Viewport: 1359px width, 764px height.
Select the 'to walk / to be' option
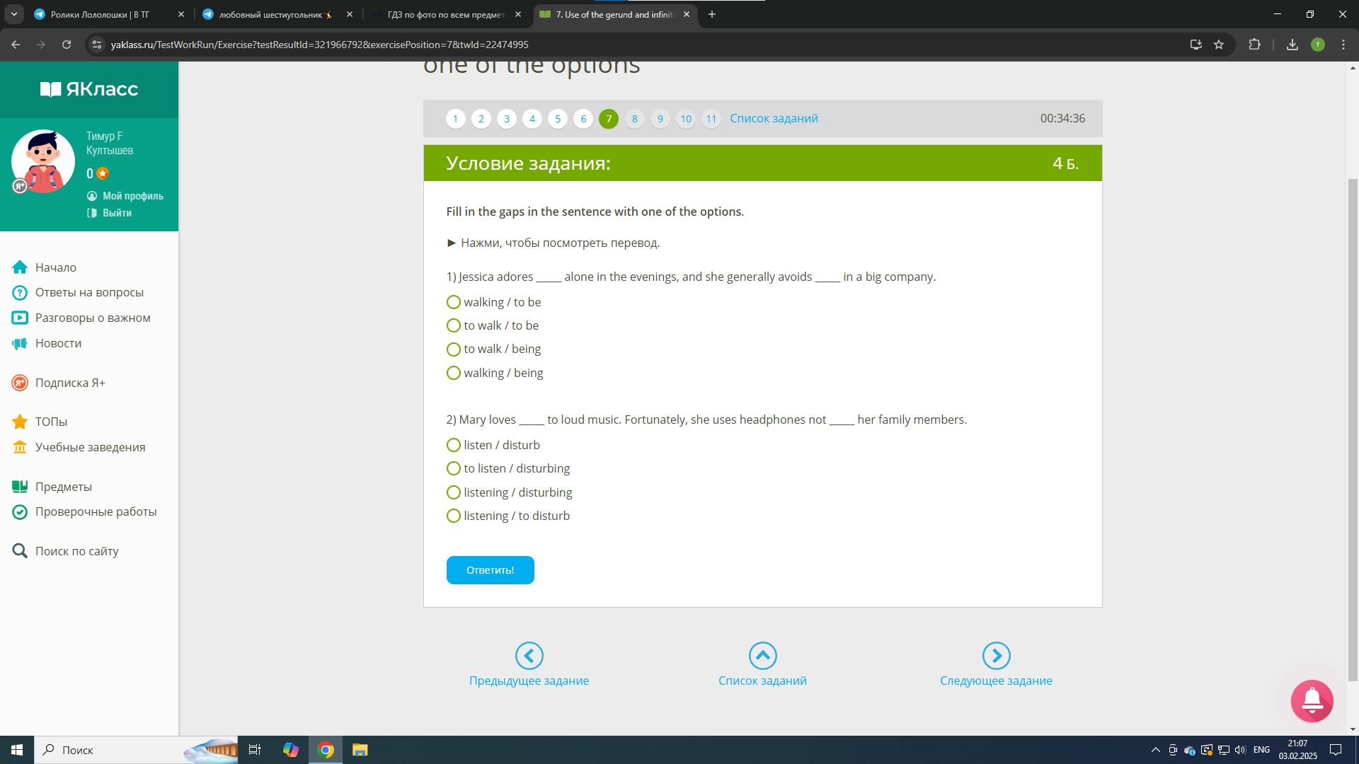[x=454, y=325]
